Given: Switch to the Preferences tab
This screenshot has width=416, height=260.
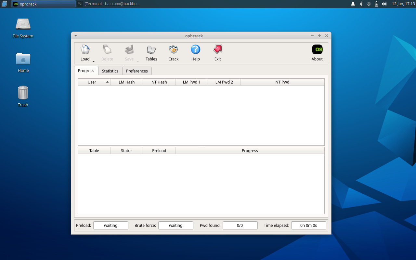Looking at the screenshot, I should pyautogui.click(x=137, y=71).
